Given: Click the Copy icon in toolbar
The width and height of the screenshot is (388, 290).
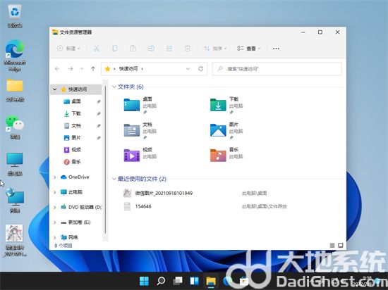Looking at the screenshot, I should click(114, 49).
